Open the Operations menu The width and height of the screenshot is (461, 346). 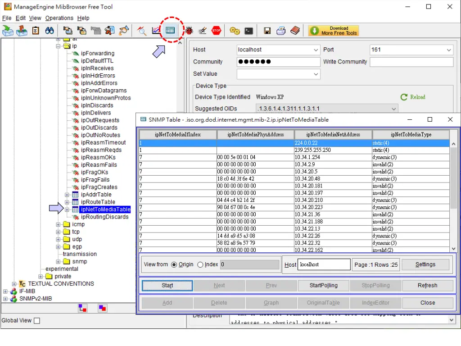[x=59, y=18]
